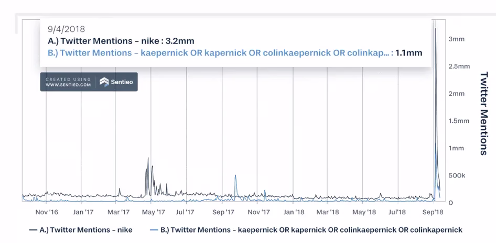Screen dimensions: 496x243
Task: Open the www.sentieo.com watermark link
Action: pyautogui.click(x=68, y=85)
